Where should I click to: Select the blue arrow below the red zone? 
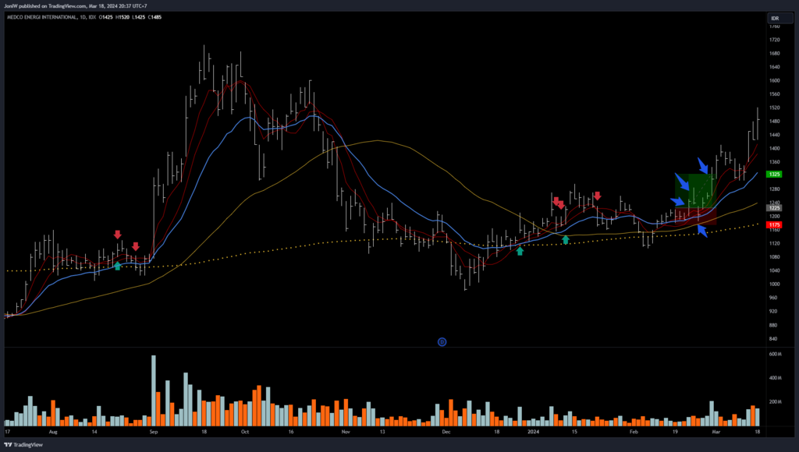pos(702,231)
